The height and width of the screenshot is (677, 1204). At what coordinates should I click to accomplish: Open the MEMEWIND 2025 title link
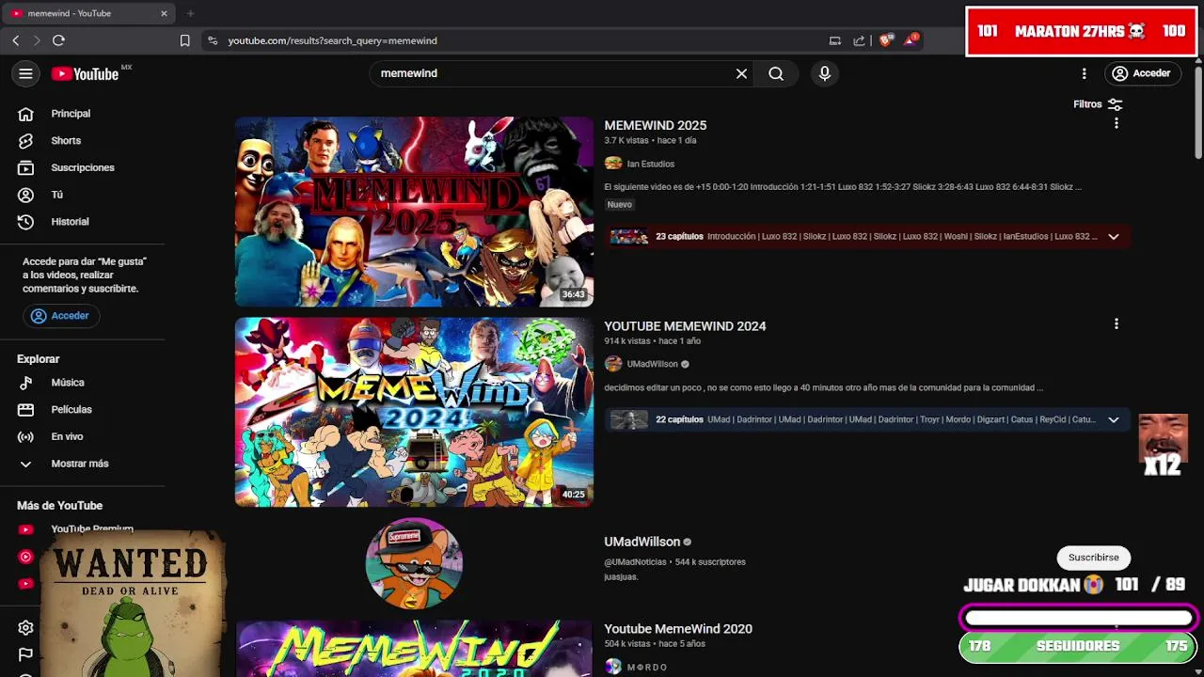pyautogui.click(x=655, y=125)
